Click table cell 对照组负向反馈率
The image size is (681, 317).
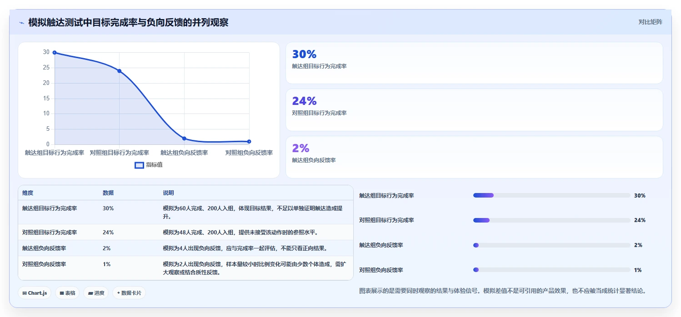pyautogui.click(x=44, y=264)
